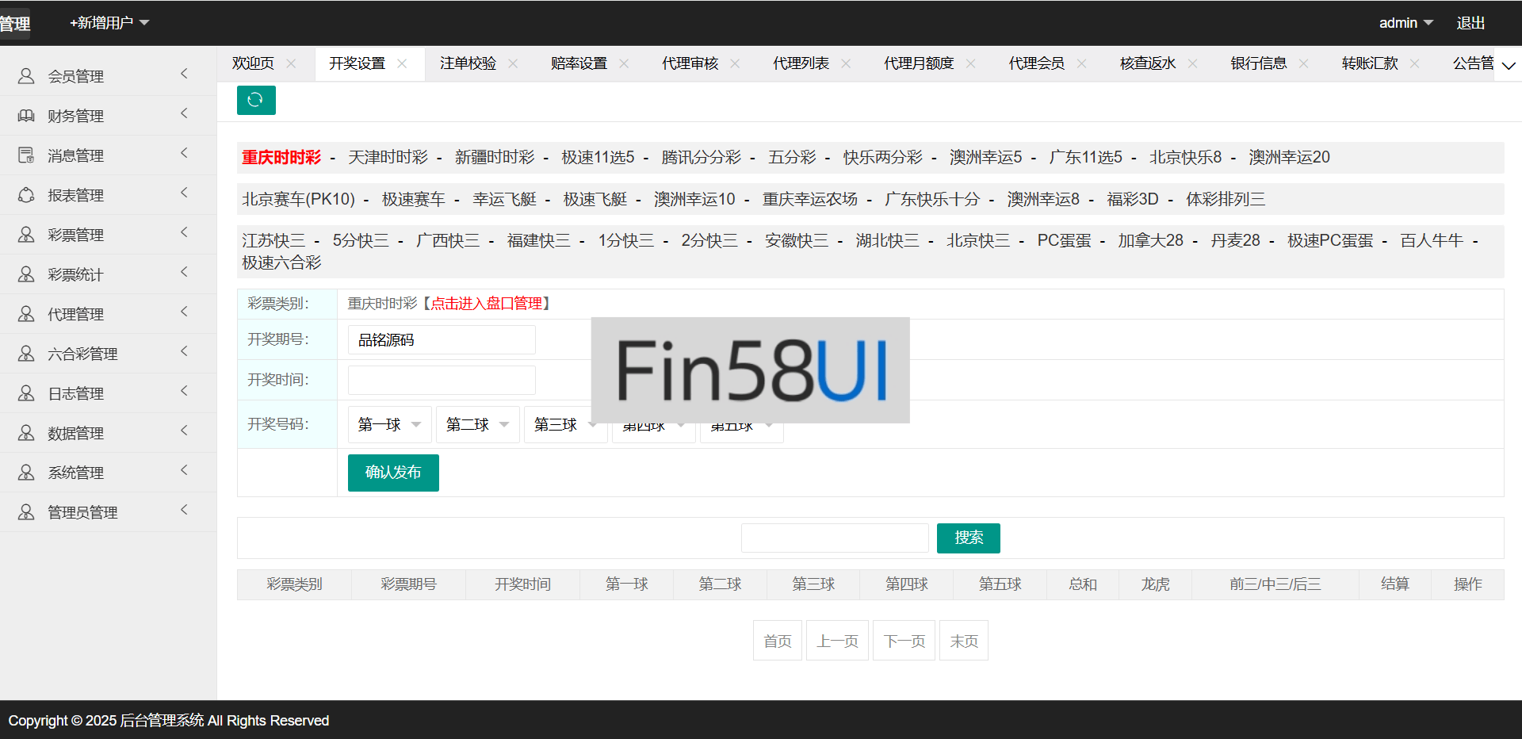Image resolution: width=1522 pixels, height=739 pixels.
Task: Close the 欢迎页 tab via X icon
Action: pos(291,63)
